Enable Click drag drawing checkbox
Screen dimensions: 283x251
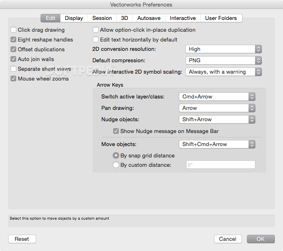tap(13, 30)
